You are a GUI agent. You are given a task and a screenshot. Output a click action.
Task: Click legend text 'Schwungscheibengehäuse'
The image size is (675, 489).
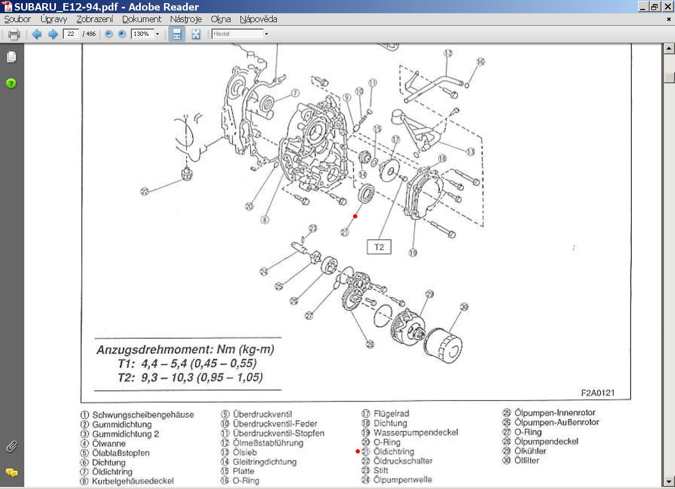(143, 415)
